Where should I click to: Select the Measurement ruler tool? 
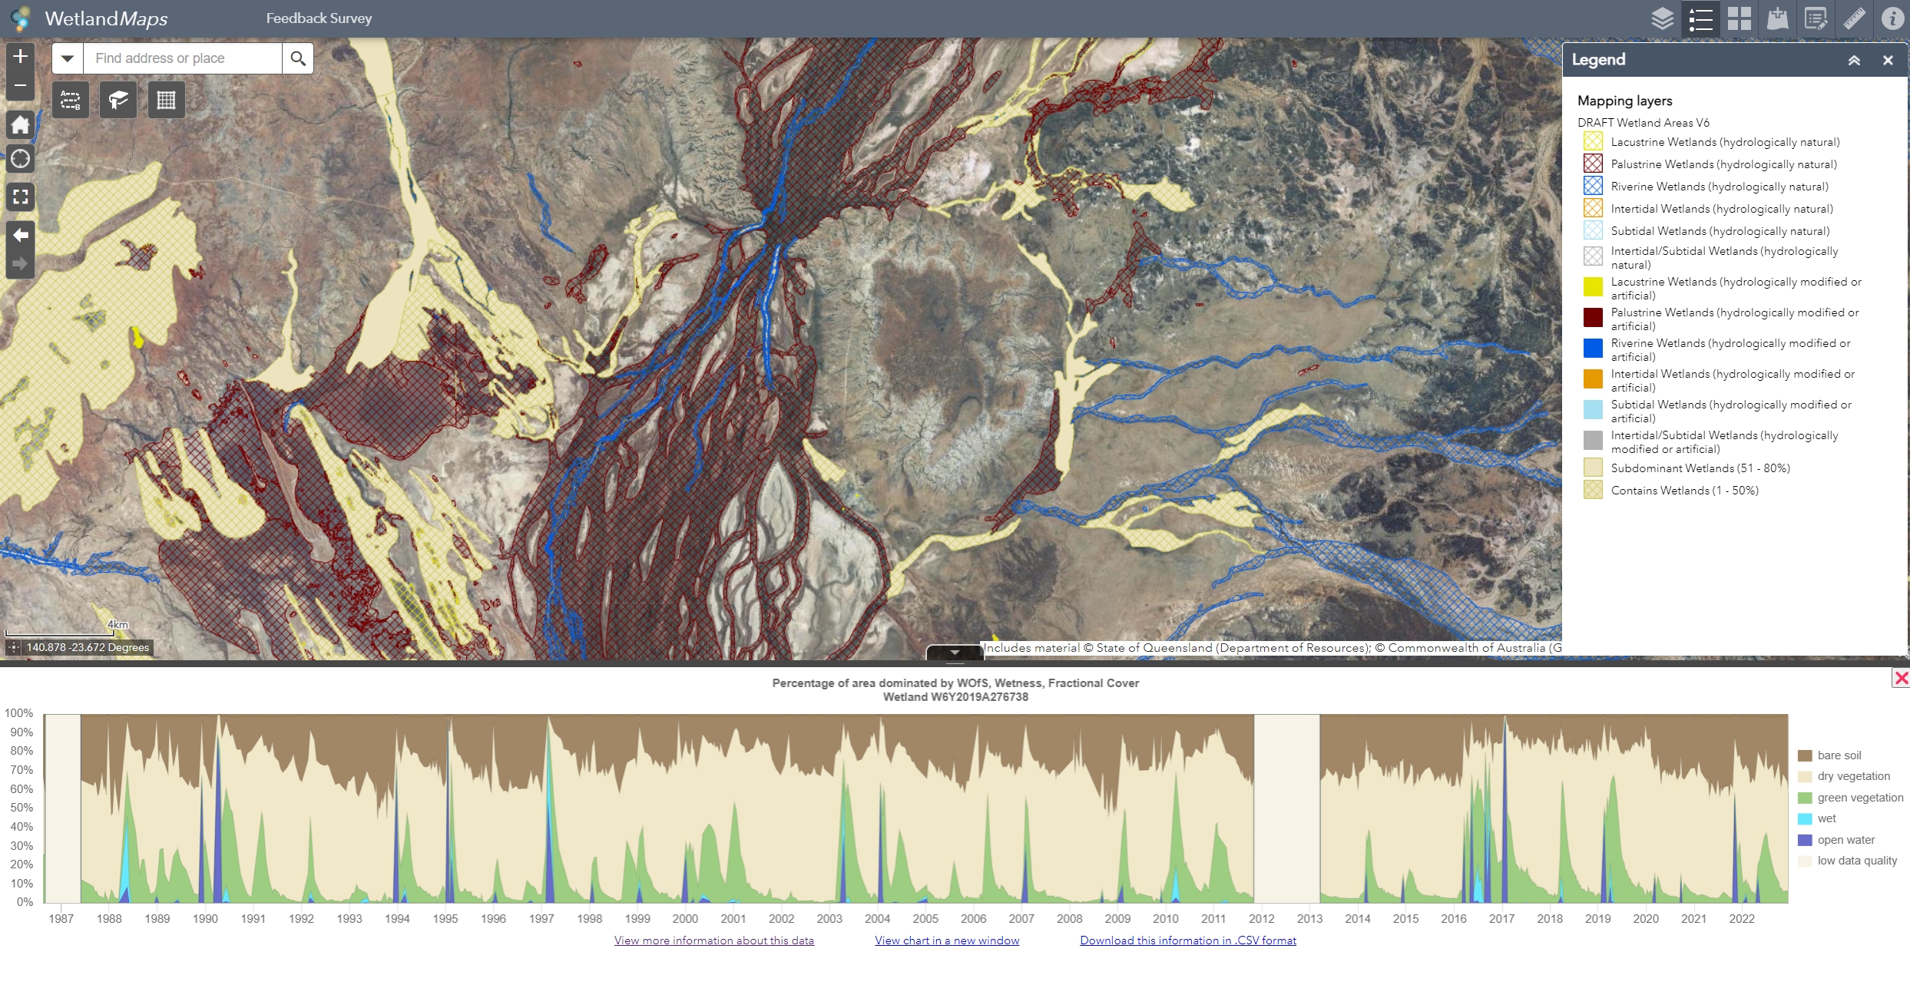[x=1854, y=18]
